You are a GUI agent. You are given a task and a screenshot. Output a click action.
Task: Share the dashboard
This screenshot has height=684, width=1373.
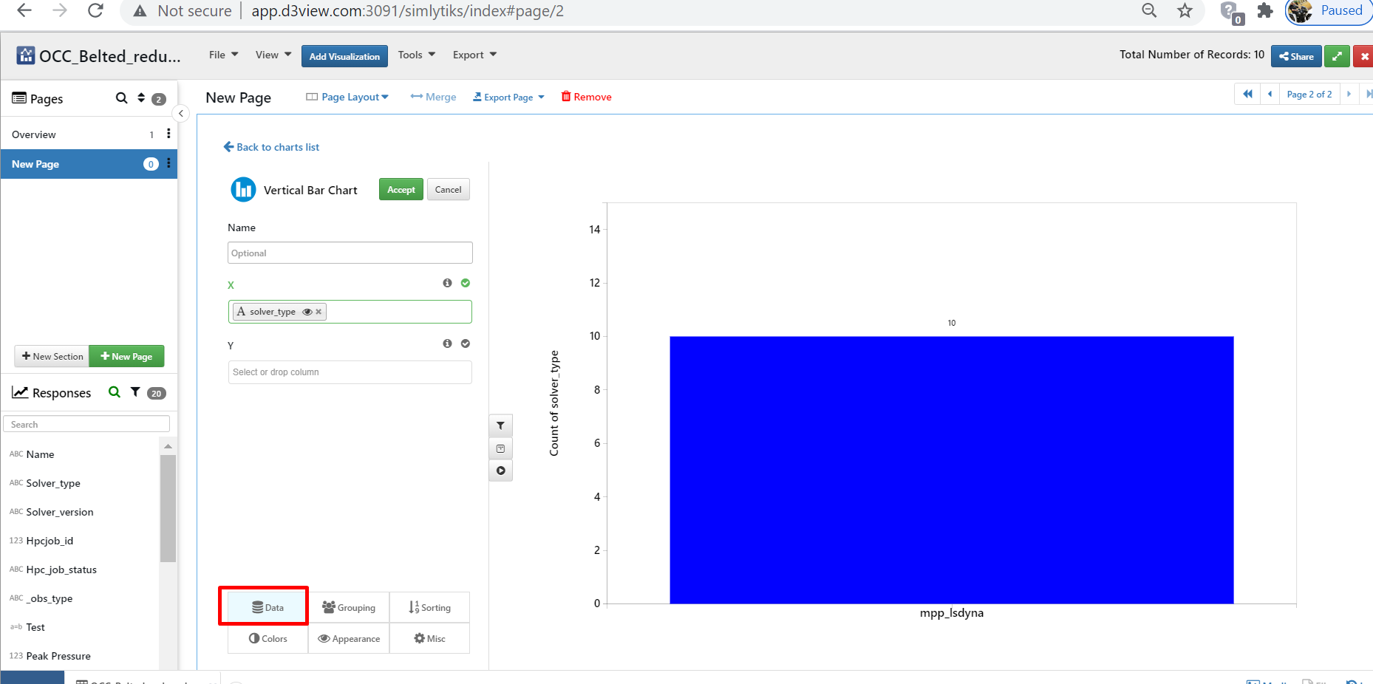click(1296, 56)
